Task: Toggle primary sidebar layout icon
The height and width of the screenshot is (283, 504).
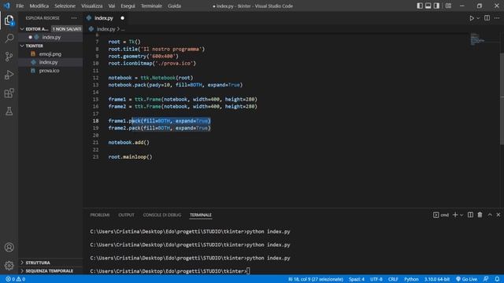Action: coord(420,6)
